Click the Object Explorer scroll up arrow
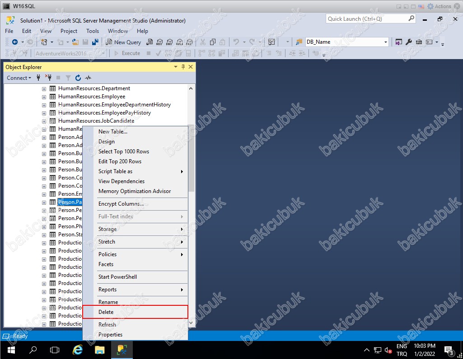 coord(191,88)
